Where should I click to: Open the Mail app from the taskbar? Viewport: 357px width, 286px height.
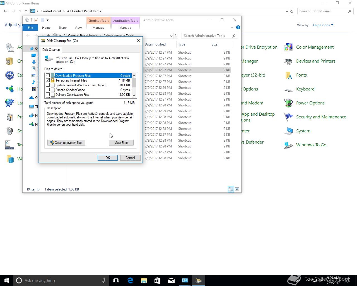click(x=171, y=280)
